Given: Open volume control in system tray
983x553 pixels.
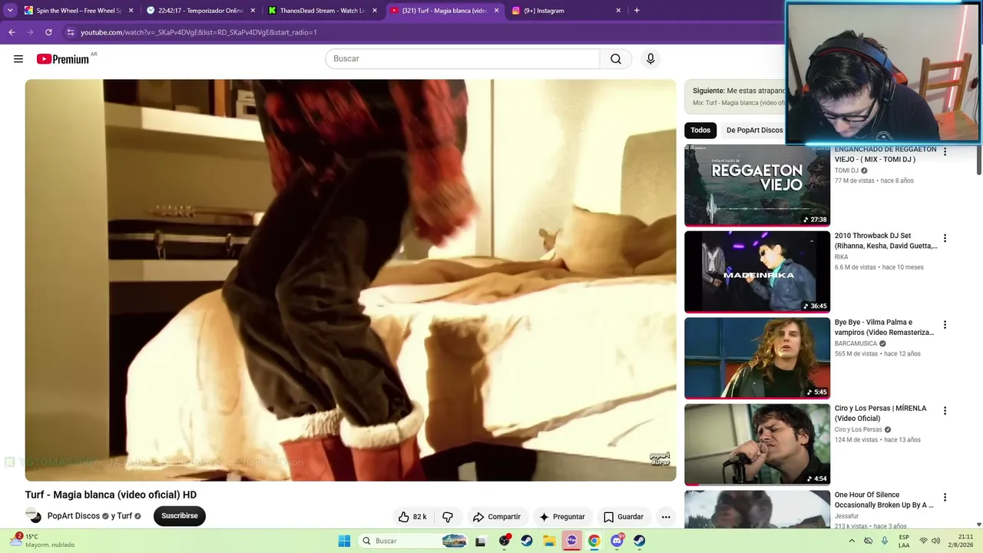Looking at the screenshot, I should click(935, 541).
